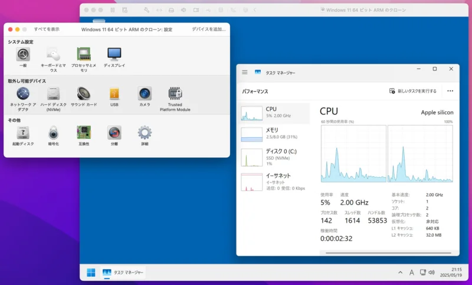Select the CPU performance item

coord(275,113)
